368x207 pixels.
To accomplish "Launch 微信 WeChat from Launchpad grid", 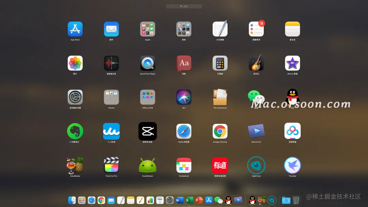I will 256,97.
